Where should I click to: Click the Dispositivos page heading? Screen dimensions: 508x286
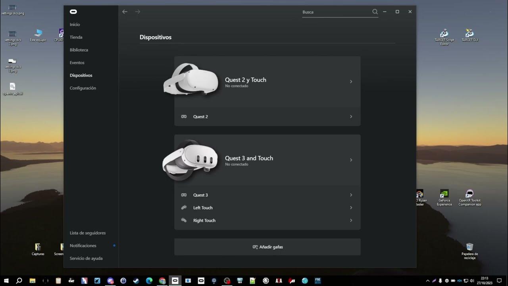[156, 37]
